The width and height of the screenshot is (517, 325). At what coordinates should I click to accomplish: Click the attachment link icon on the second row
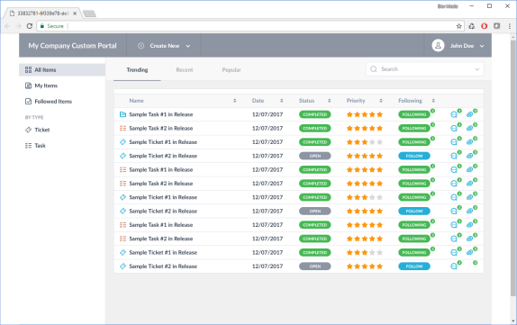click(x=470, y=128)
